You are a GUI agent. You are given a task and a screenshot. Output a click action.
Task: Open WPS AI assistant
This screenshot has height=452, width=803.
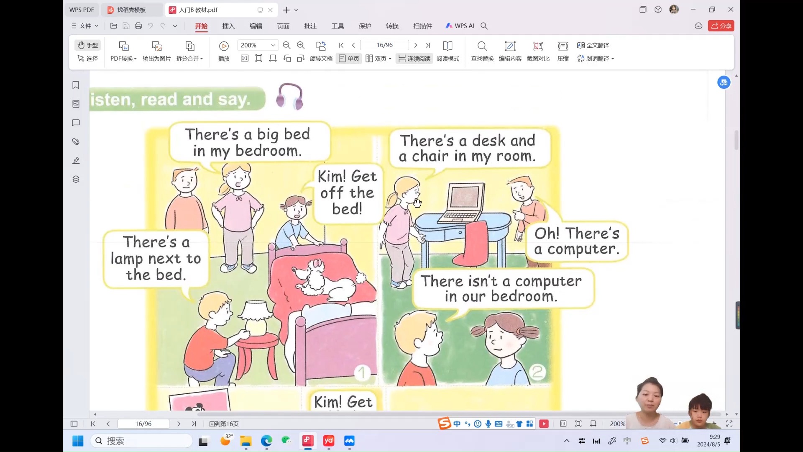pos(460,26)
